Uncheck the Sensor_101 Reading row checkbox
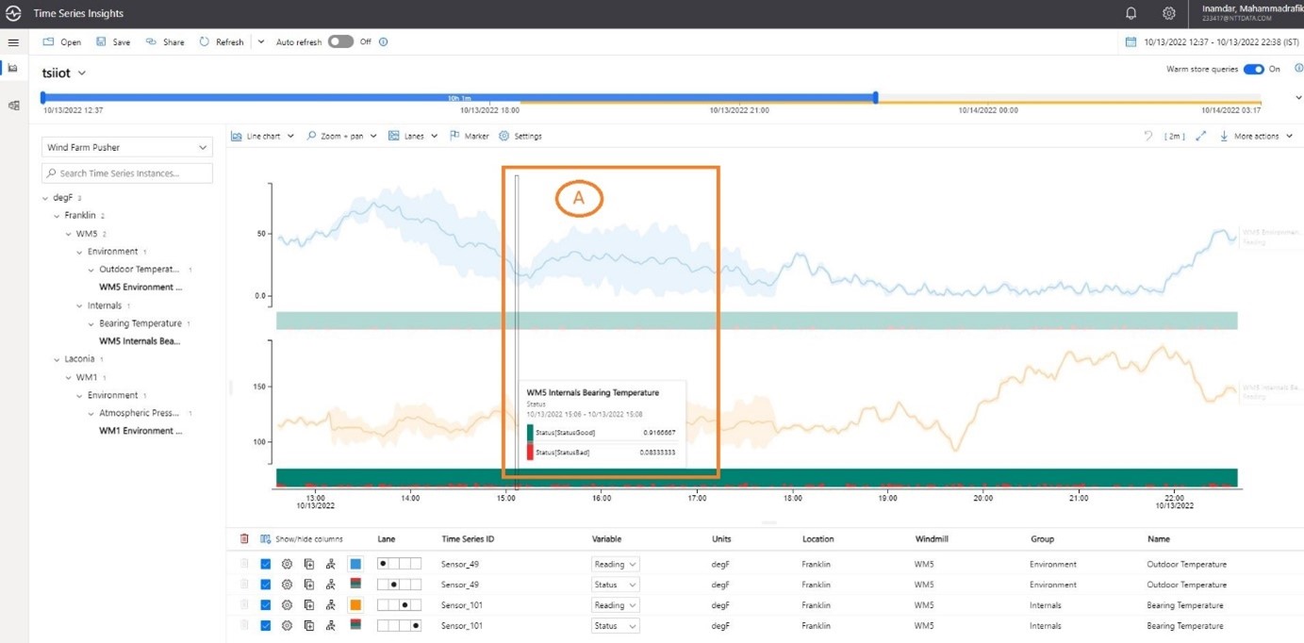Screen dimensions: 1304x643 [266, 605]
